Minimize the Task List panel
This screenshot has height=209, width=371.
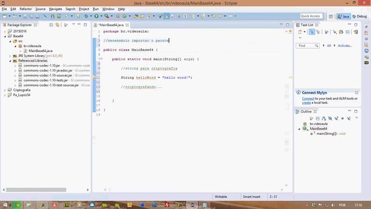350,24
